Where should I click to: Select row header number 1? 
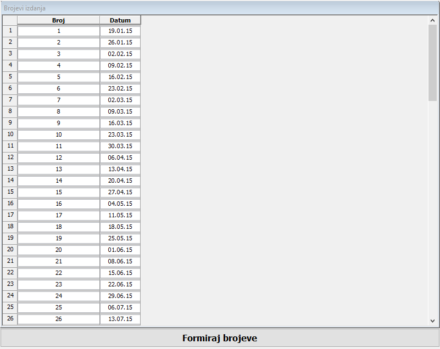click(10, 31)
